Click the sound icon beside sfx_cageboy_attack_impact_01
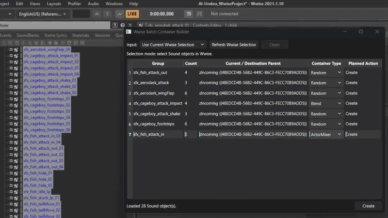This screenshot has width=388, height=218. click(16, 56)
